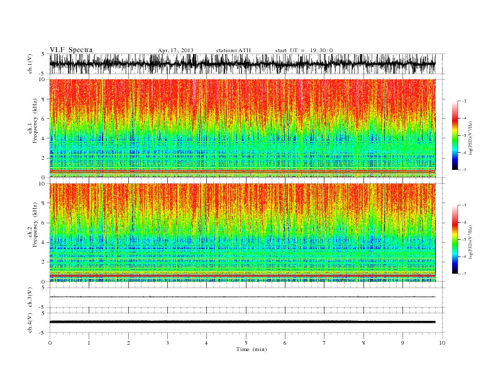Click the ch.4(V) axis label
This screenshot has height=385, width=498.
(30, 323)
